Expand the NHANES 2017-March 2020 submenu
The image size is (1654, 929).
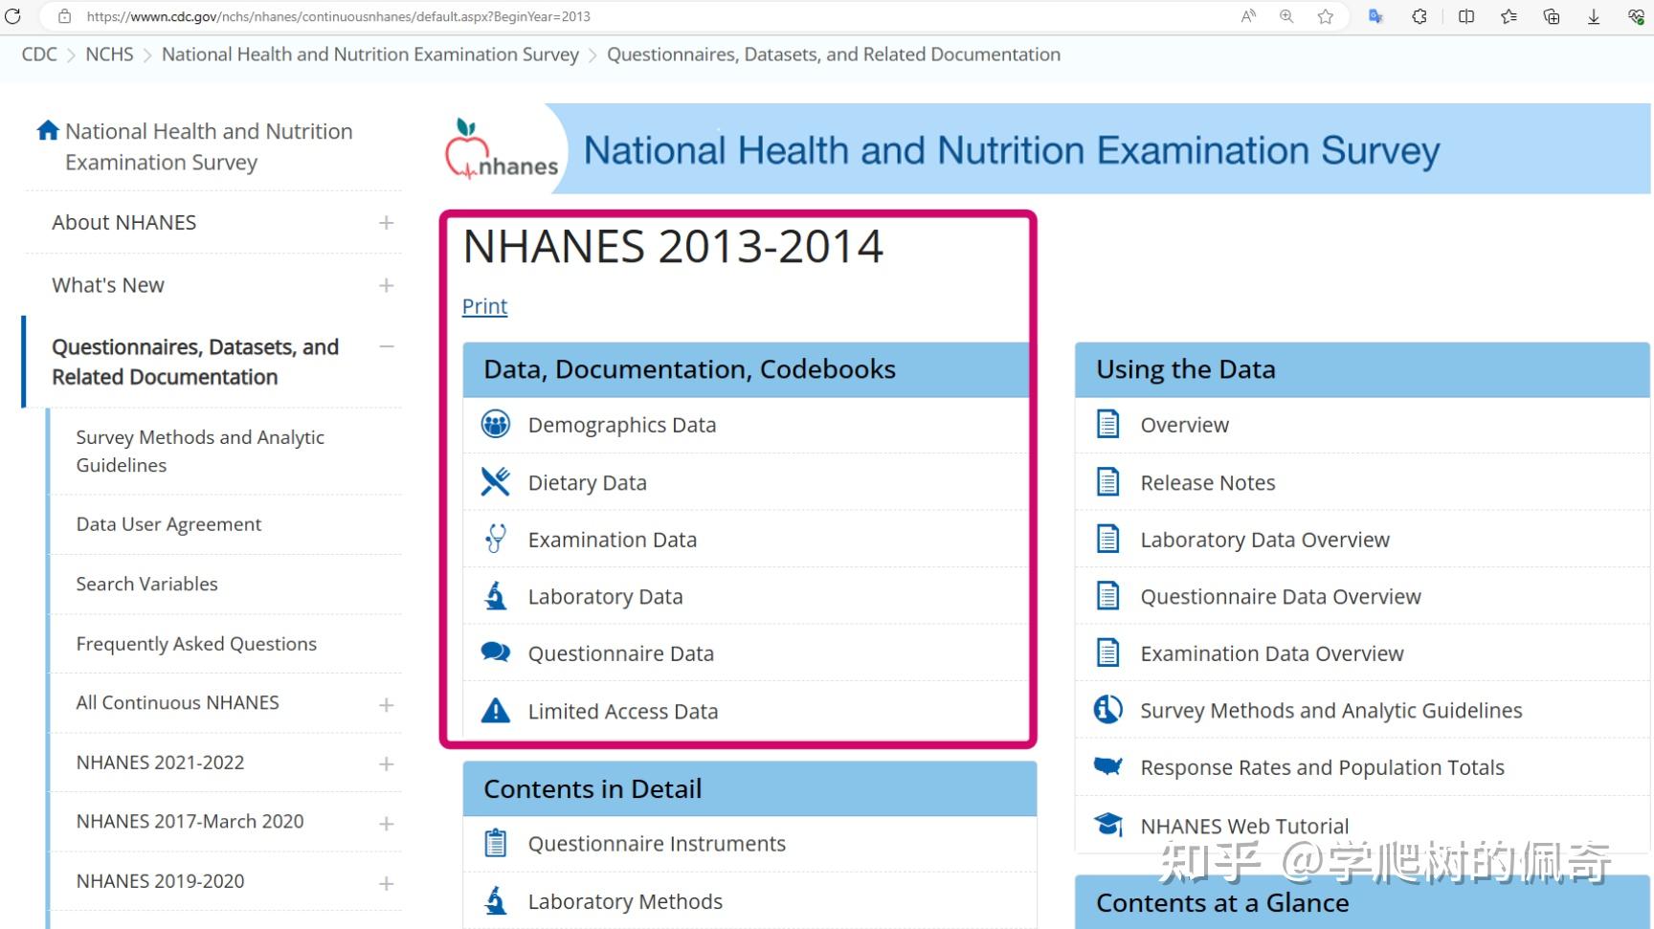click(387, 824)
